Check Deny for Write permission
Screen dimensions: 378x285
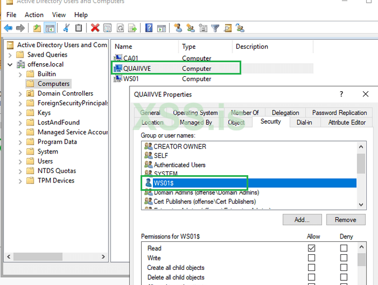click(x=344, y=258)
